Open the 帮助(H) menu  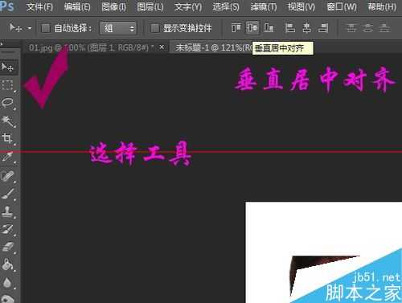coord(382,6)
